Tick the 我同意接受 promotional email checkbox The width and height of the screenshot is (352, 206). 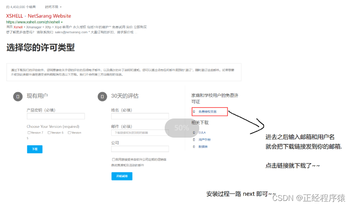[x=113, y=160]
